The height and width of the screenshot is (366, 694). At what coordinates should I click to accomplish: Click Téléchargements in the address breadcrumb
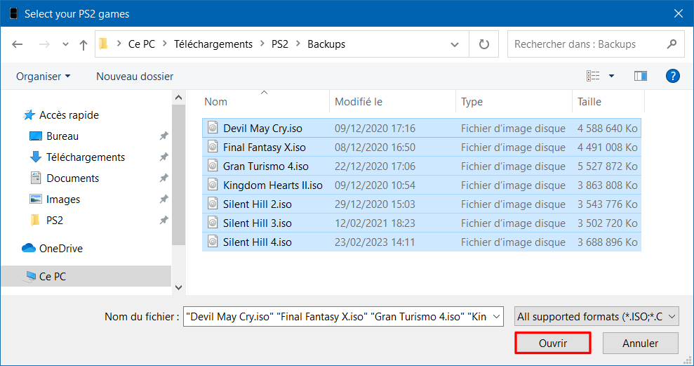213,44
